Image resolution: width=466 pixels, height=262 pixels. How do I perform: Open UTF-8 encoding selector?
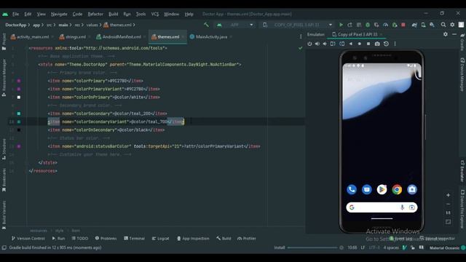374,247
